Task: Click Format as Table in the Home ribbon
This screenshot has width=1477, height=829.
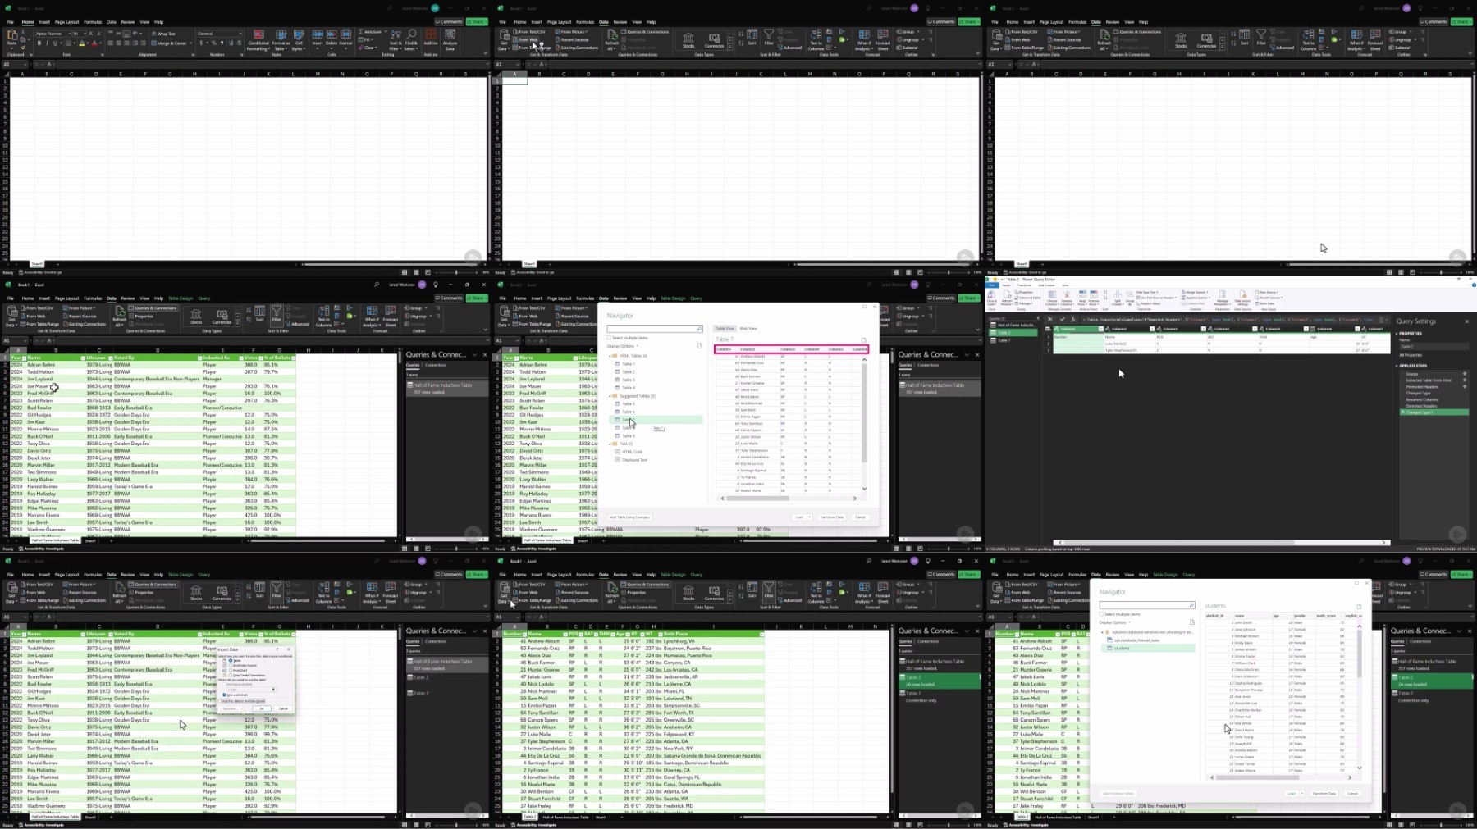Action: click(281, 40)
